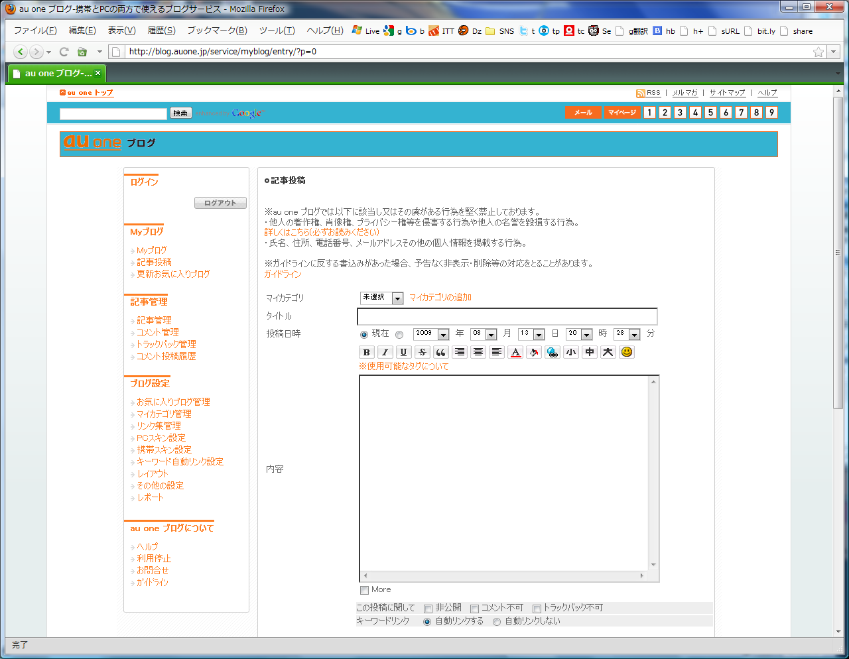Insert a blockquote with the quote icon
Screen dimensions: 849x659
tap(440, 352)
